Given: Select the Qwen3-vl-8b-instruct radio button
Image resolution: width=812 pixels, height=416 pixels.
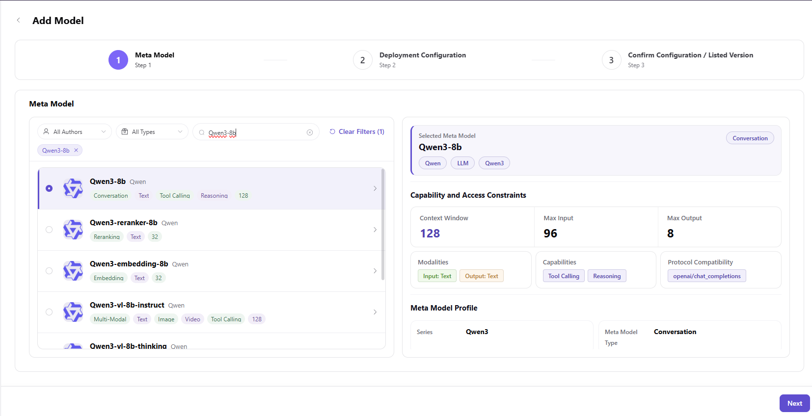Looking at the screenshot, I should [49, 312].
